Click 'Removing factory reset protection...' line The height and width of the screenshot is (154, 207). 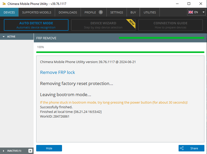tap(76, 83)
